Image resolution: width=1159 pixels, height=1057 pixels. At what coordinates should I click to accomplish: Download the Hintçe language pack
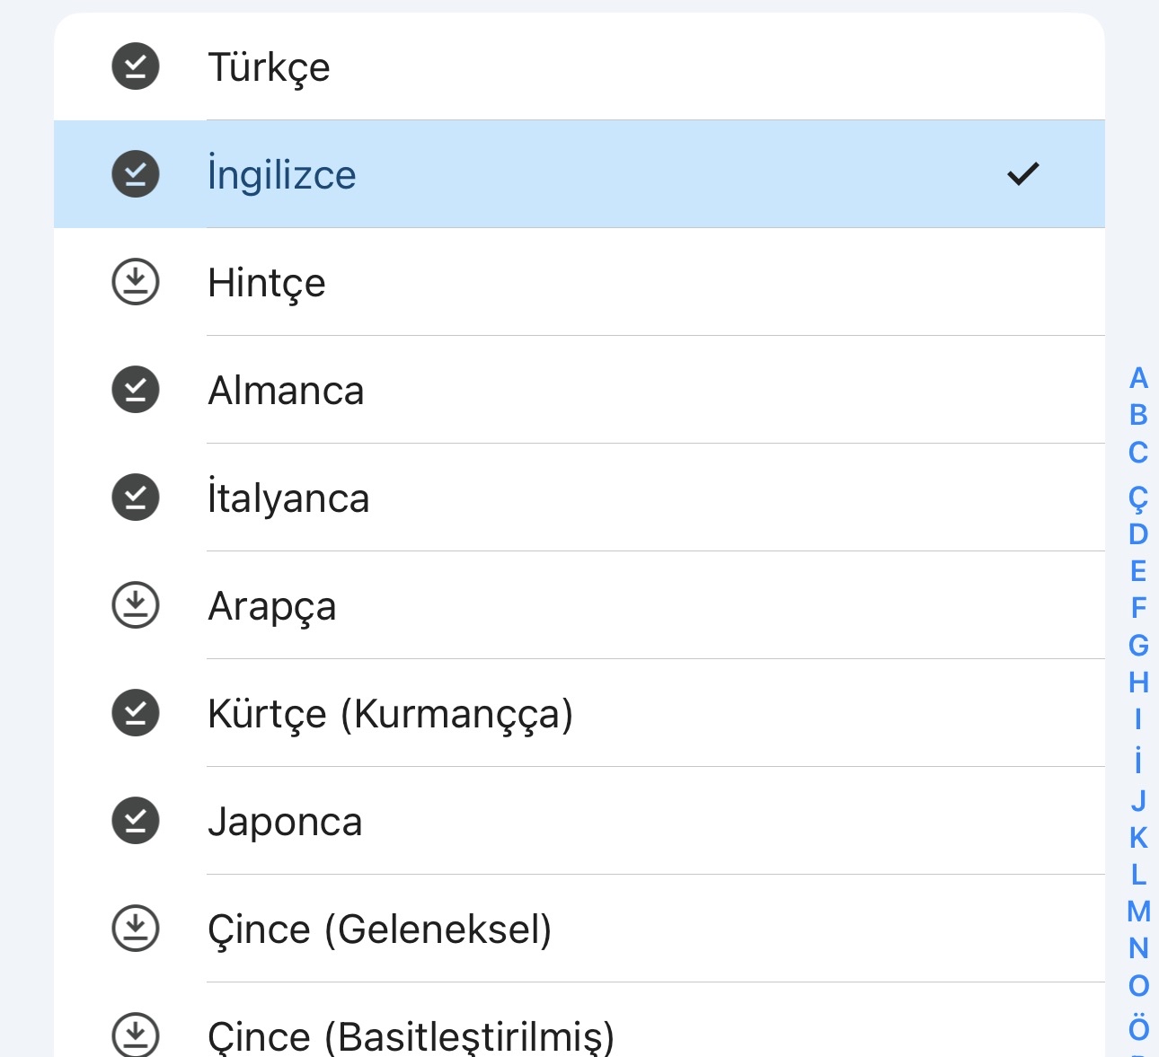click(x=136, y=282)
